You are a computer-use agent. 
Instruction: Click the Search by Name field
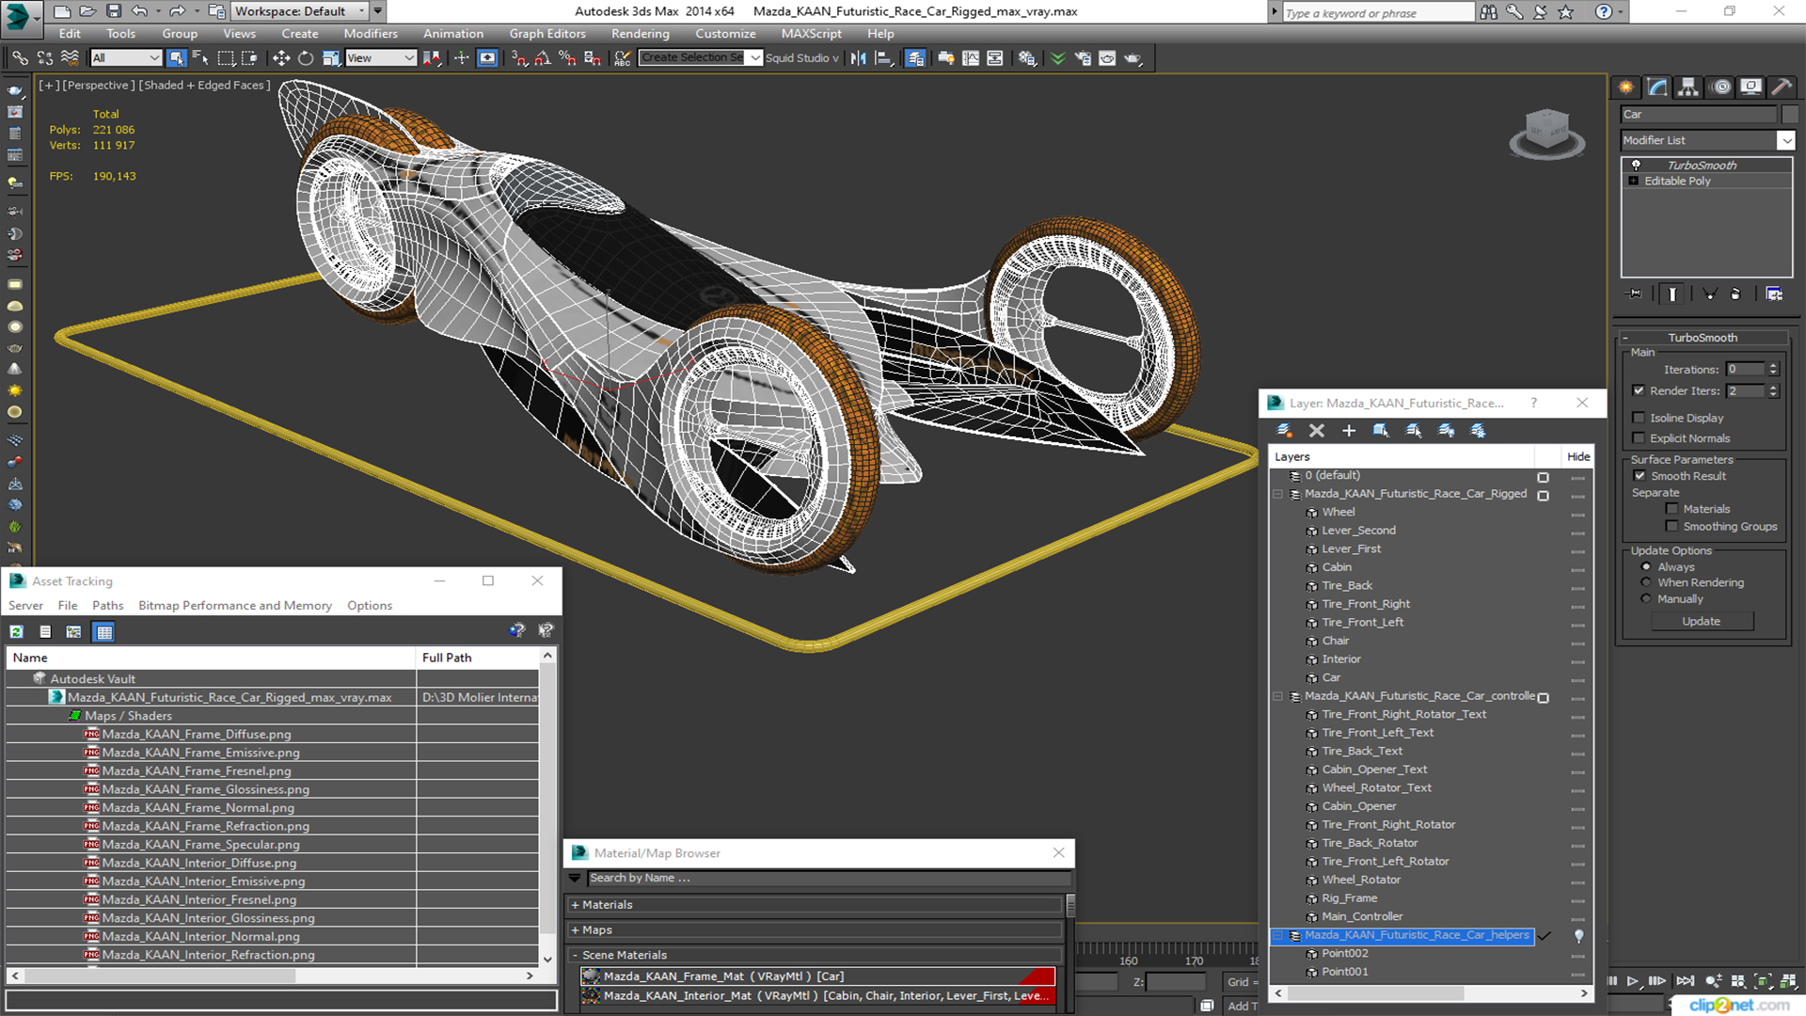click(x=828, y=879)
